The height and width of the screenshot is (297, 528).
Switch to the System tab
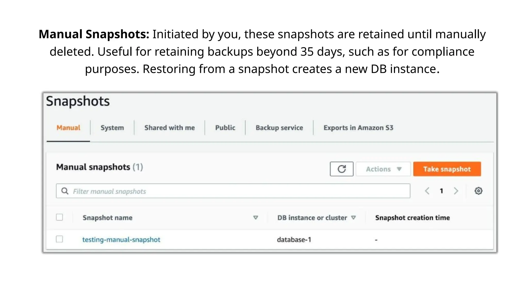pyautogui.click(x=112, y=128)
